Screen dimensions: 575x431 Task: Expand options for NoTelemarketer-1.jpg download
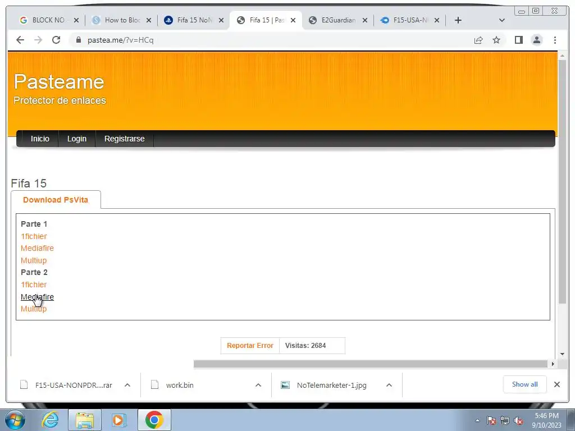[389, 385]
